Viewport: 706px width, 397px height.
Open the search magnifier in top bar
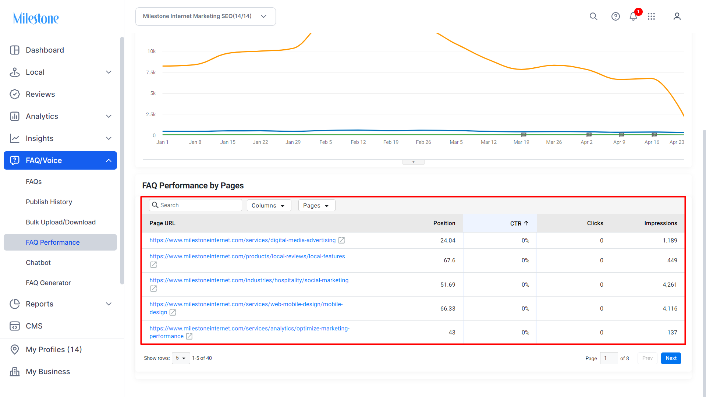[x=593, y=17]
